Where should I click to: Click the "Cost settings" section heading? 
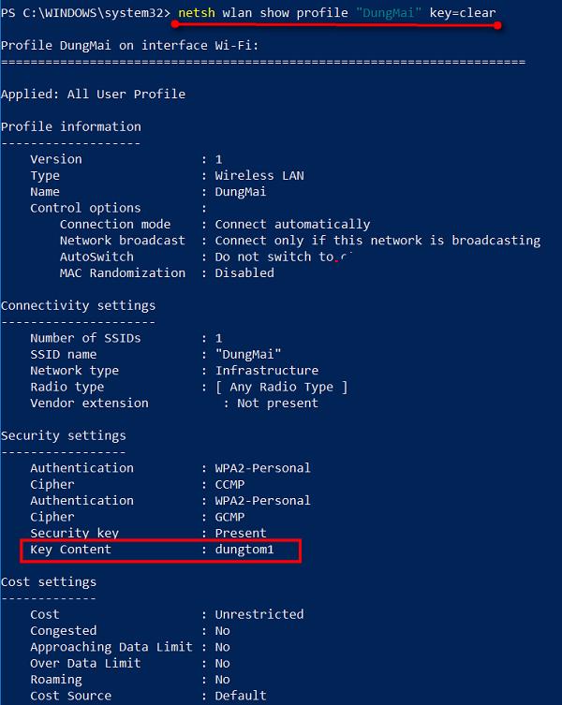pos(49,581)
